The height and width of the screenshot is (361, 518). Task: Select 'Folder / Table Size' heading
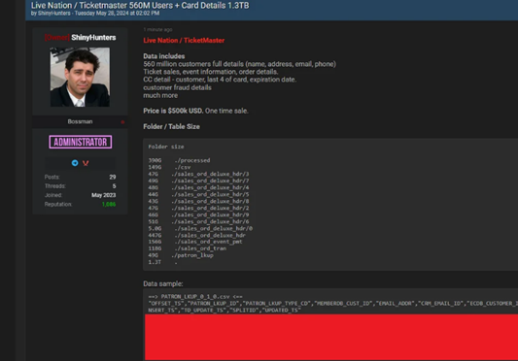tap(171, 127)
